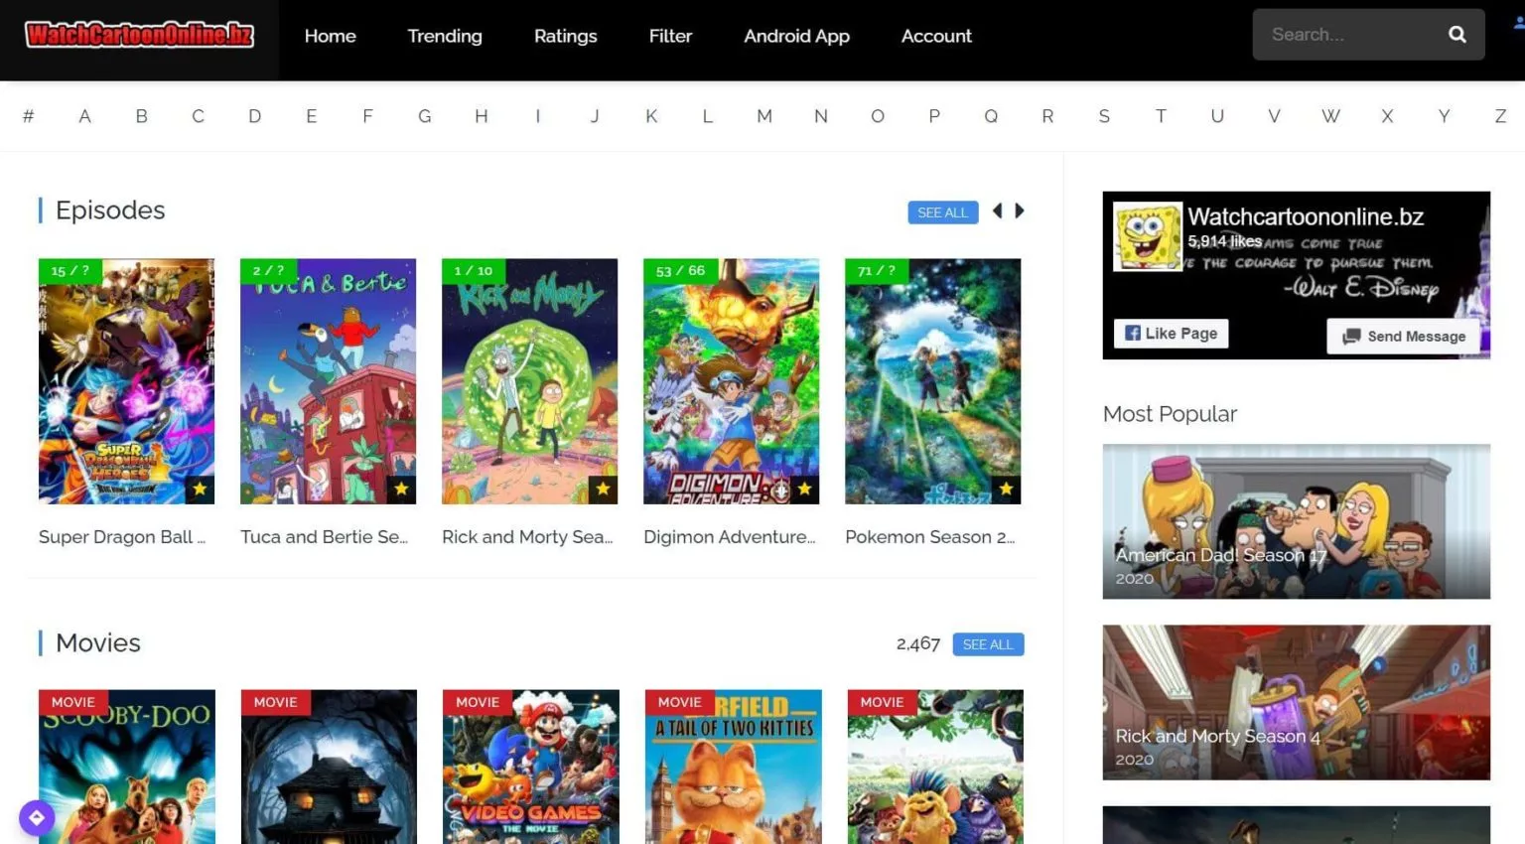Filter titles by letter D
Image resolution: width=1525 pixels, height=844 pixels.
click(254, 116)
